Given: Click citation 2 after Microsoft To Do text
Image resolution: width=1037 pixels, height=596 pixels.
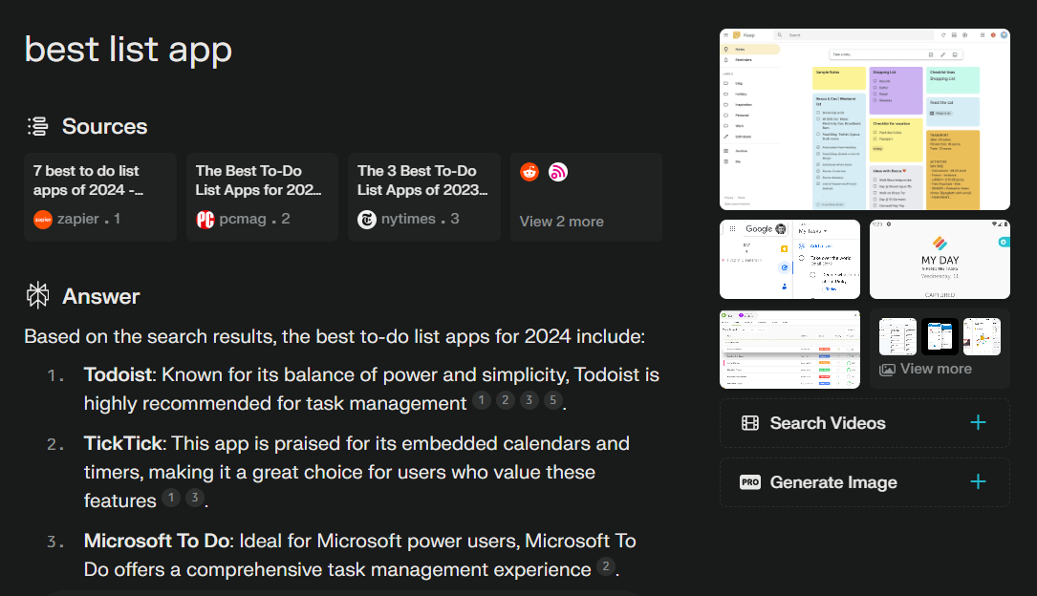Looking at the screenshot, I should 606,566.
